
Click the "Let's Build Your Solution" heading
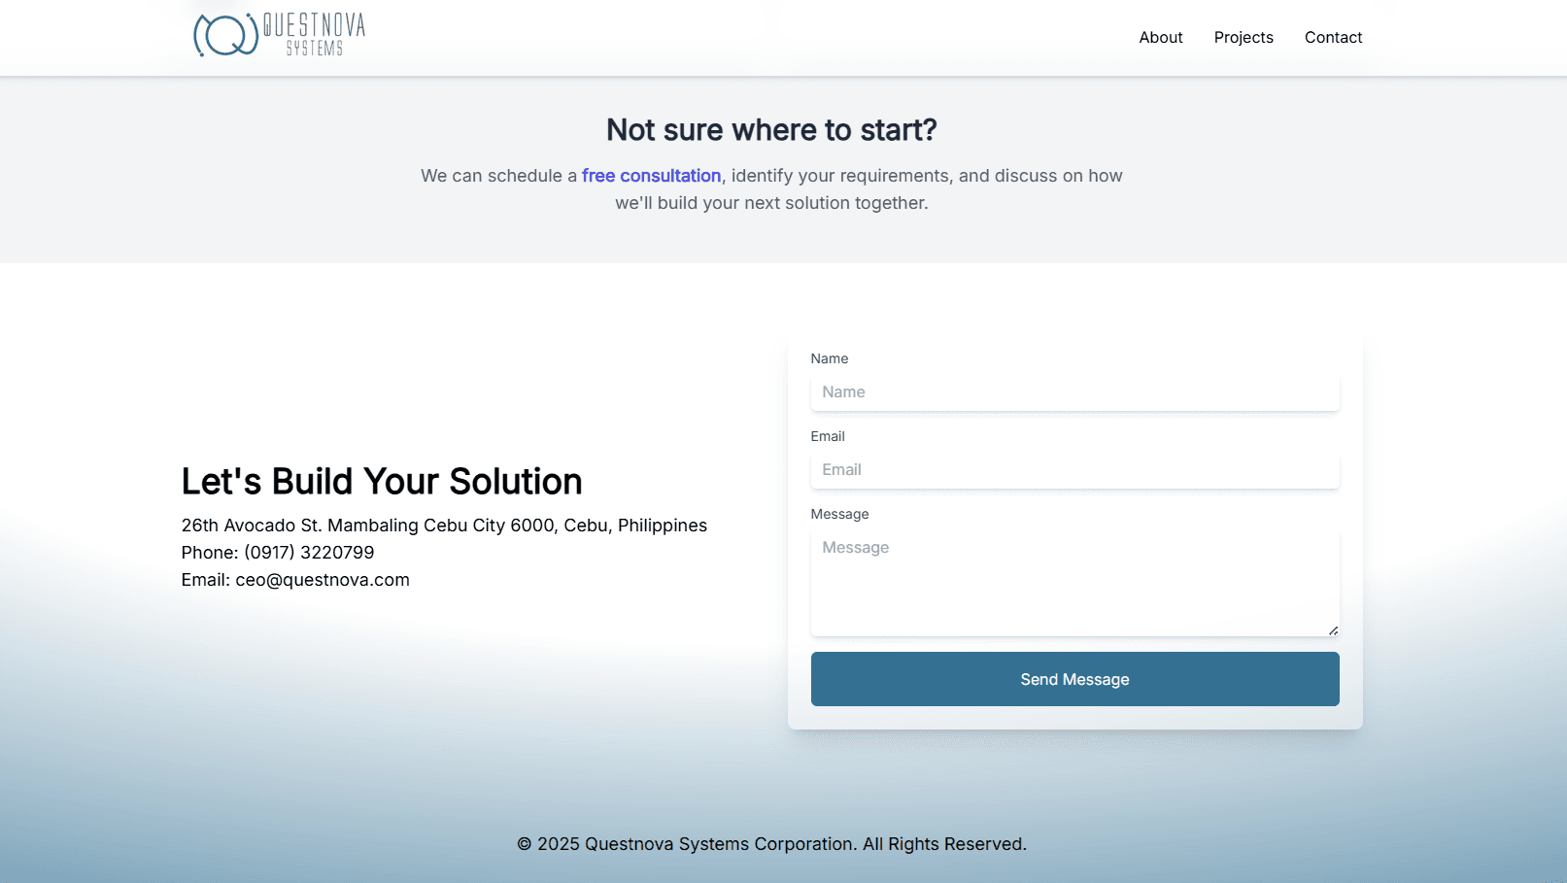pos(381,482)
